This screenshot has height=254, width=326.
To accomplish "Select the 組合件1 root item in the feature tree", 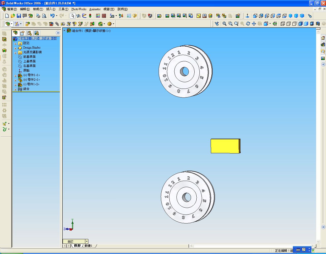I will point(37,38).
